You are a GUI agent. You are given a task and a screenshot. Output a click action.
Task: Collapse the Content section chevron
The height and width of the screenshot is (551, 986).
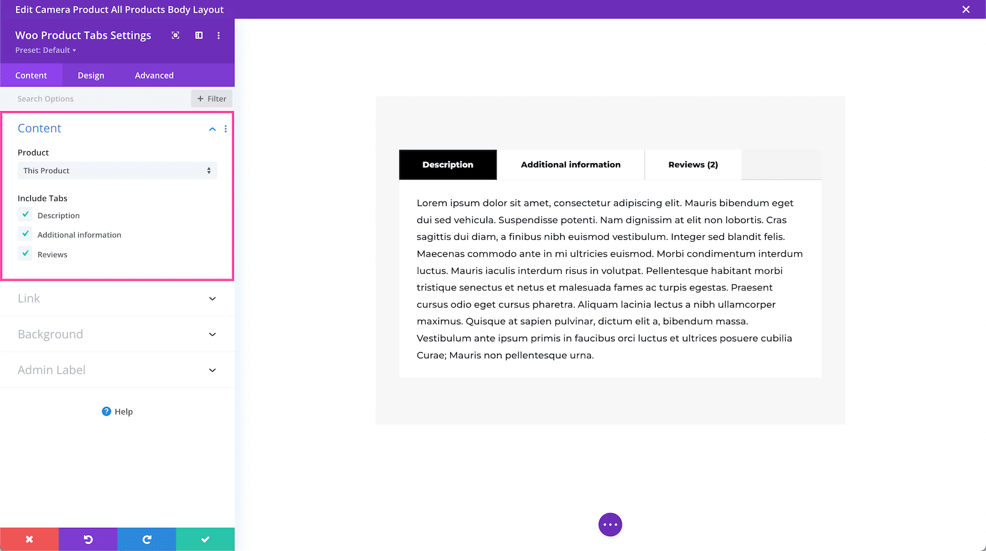pyautogui.click(x=213, y=129)
